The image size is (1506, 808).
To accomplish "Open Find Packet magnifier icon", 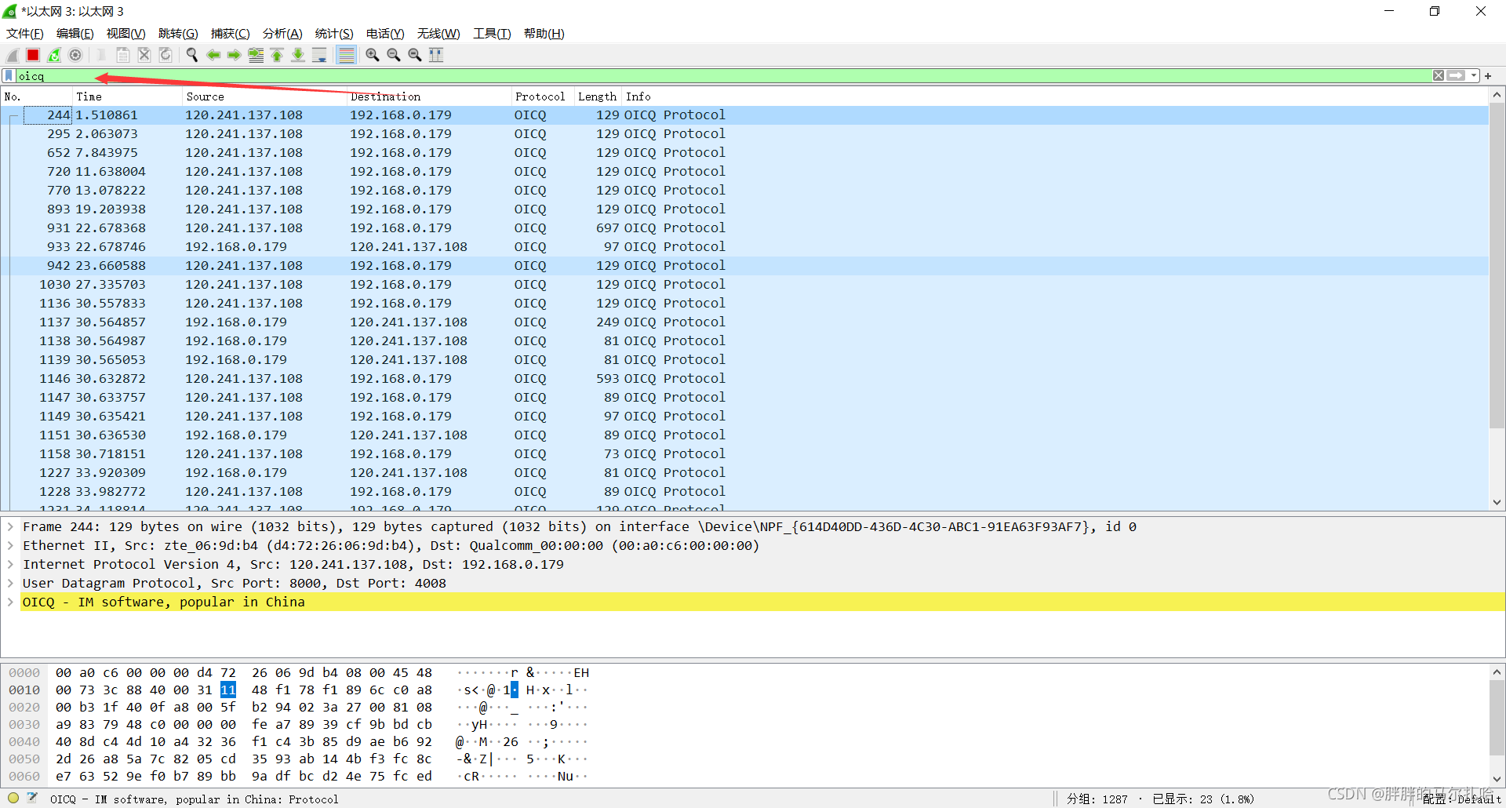I will pos(191,55).
